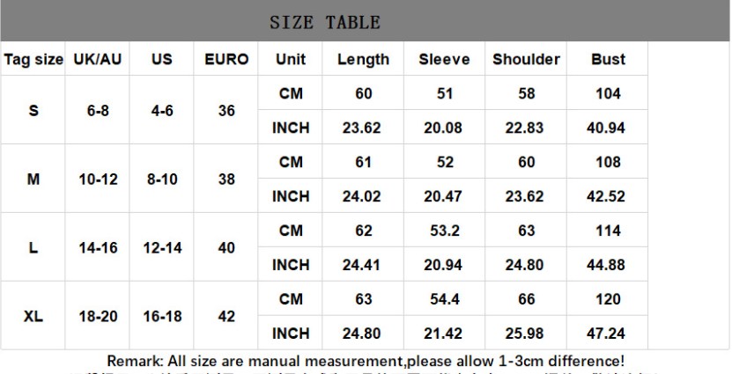Select the EURO column header
732x374 pixels.
tap(226, 60)
